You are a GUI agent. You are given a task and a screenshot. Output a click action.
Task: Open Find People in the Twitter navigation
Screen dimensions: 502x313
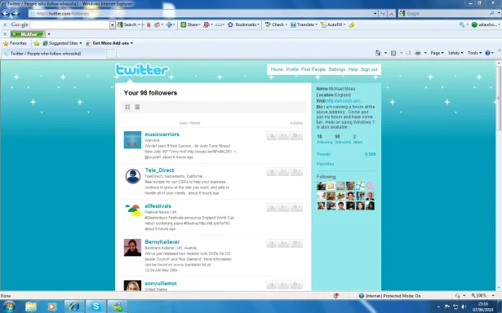click(x=313, y=69)
